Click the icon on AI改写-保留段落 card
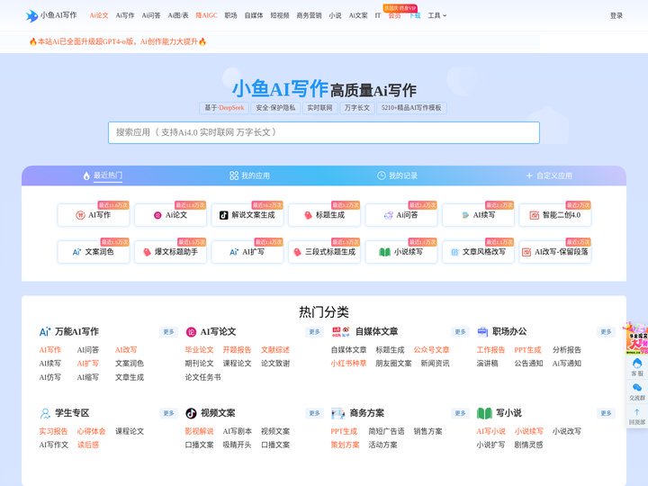The height and width of the screenshot is (486, 648). coord(526,252)
